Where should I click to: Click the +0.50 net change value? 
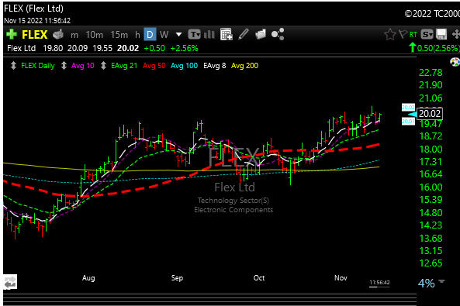(x=154, y=48)
